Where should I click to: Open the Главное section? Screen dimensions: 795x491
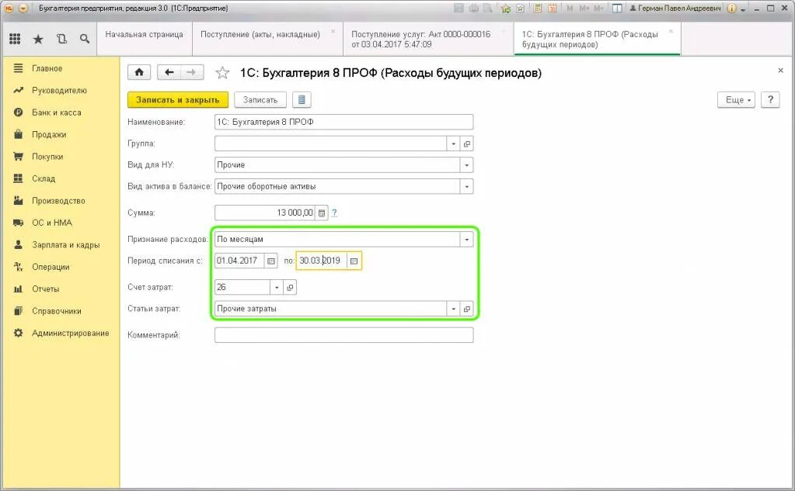tap(47, 68)
